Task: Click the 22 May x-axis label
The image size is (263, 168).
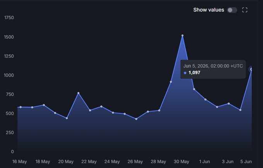Action: click(89, 162)
